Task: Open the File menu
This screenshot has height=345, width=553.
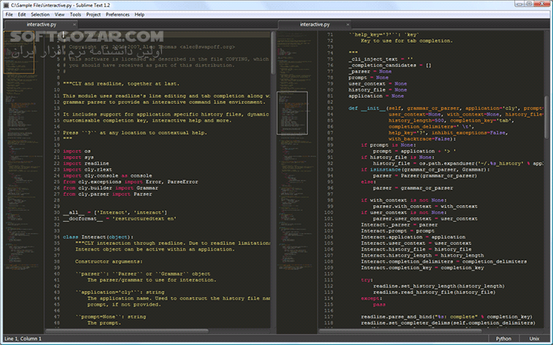Action: 9,14
